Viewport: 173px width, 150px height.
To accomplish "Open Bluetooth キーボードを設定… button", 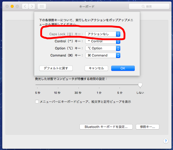I will (x=106, y=127).
